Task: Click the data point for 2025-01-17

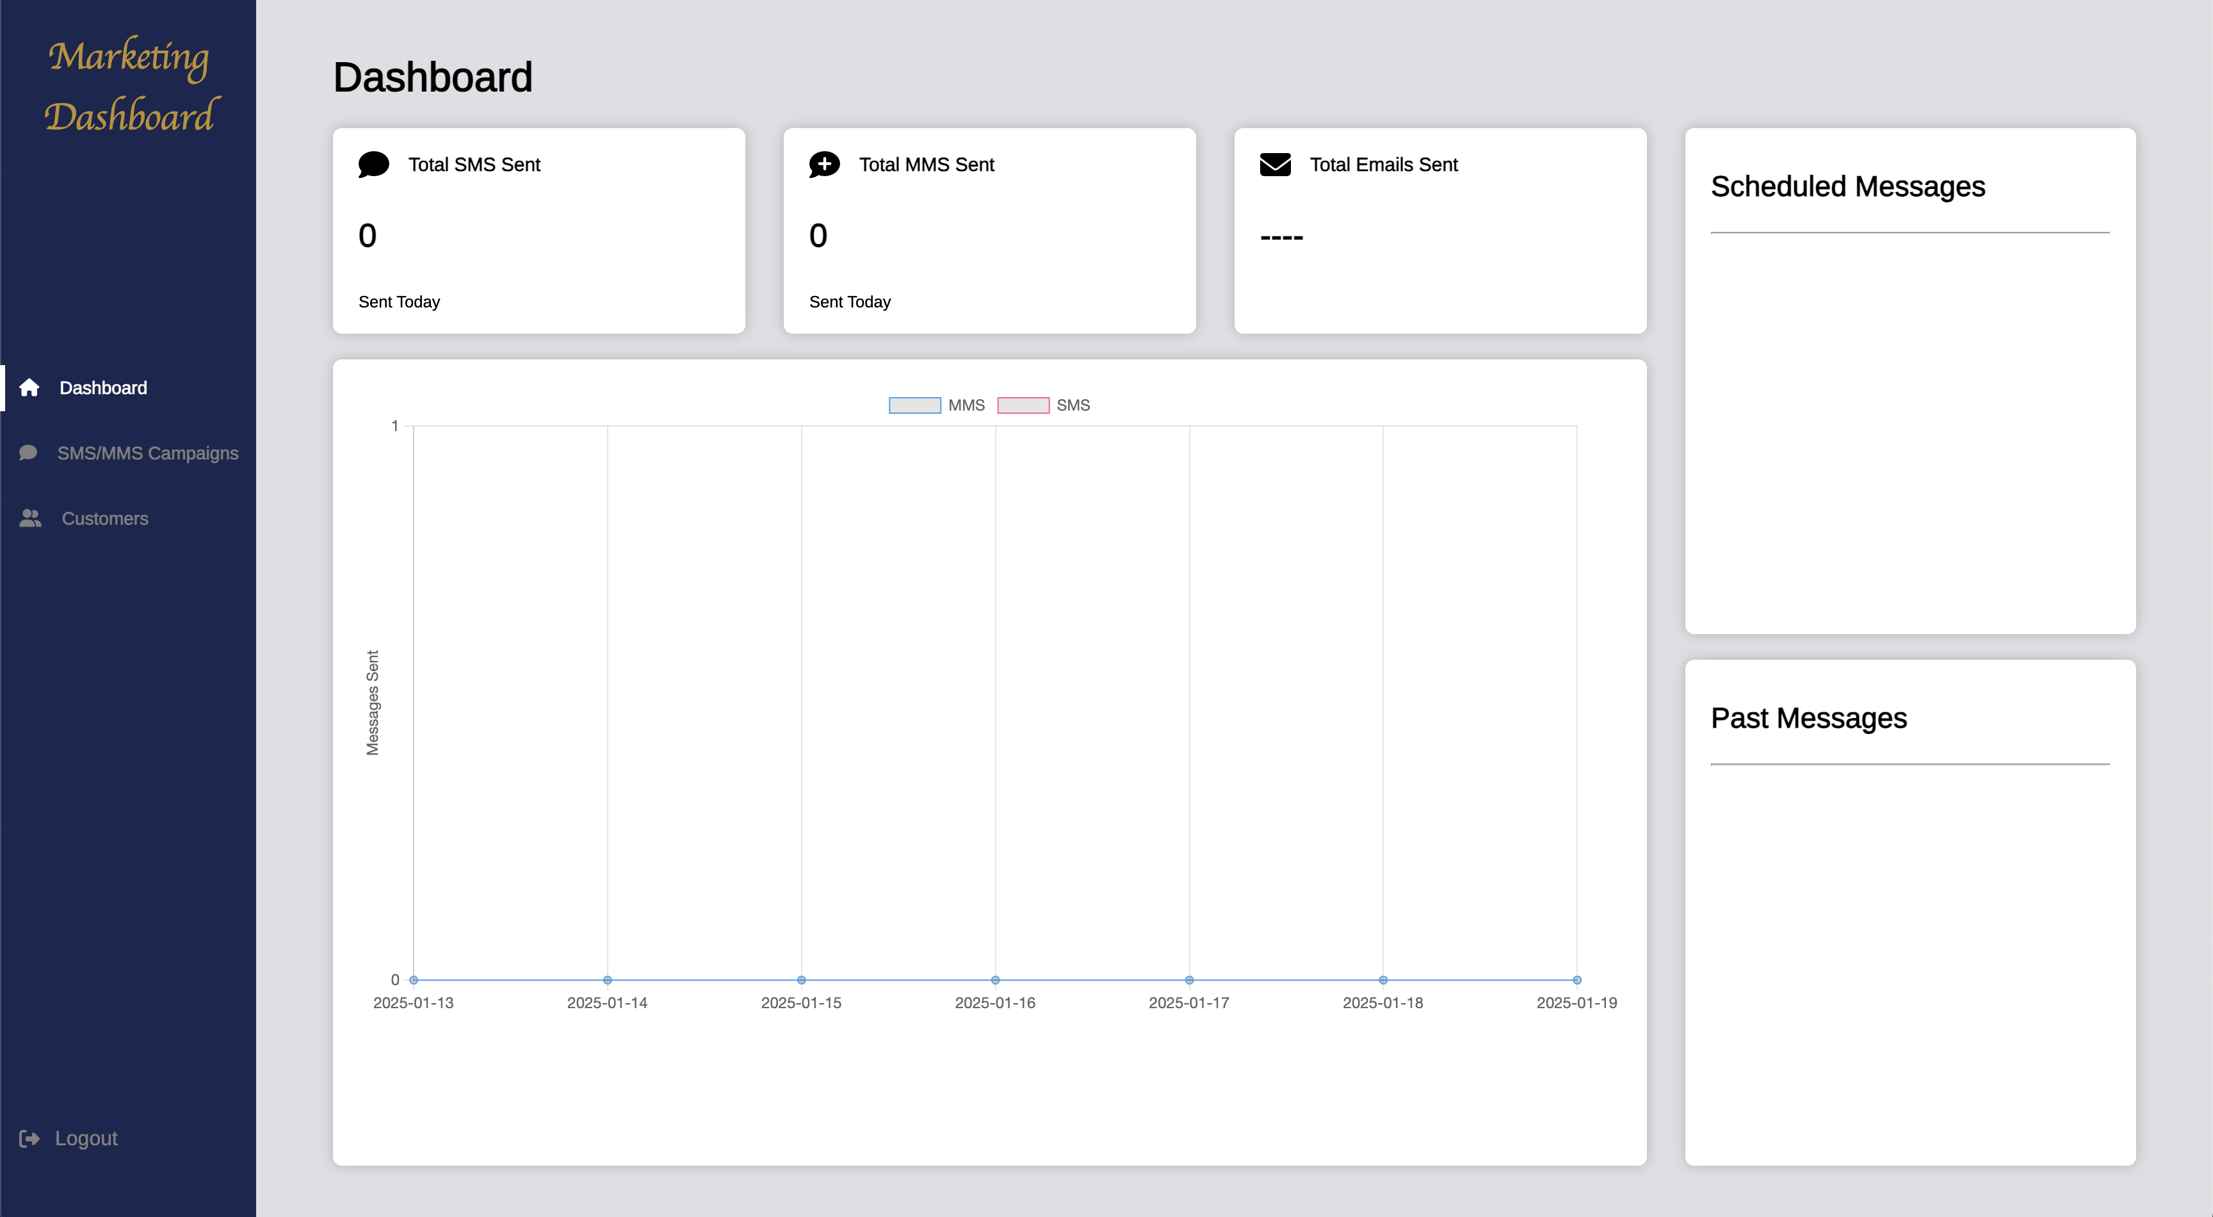Action: (x=1189, y=980)
